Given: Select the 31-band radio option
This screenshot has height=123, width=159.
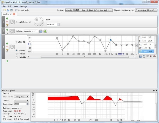Looking at the screenshot, I should [17, 53].
